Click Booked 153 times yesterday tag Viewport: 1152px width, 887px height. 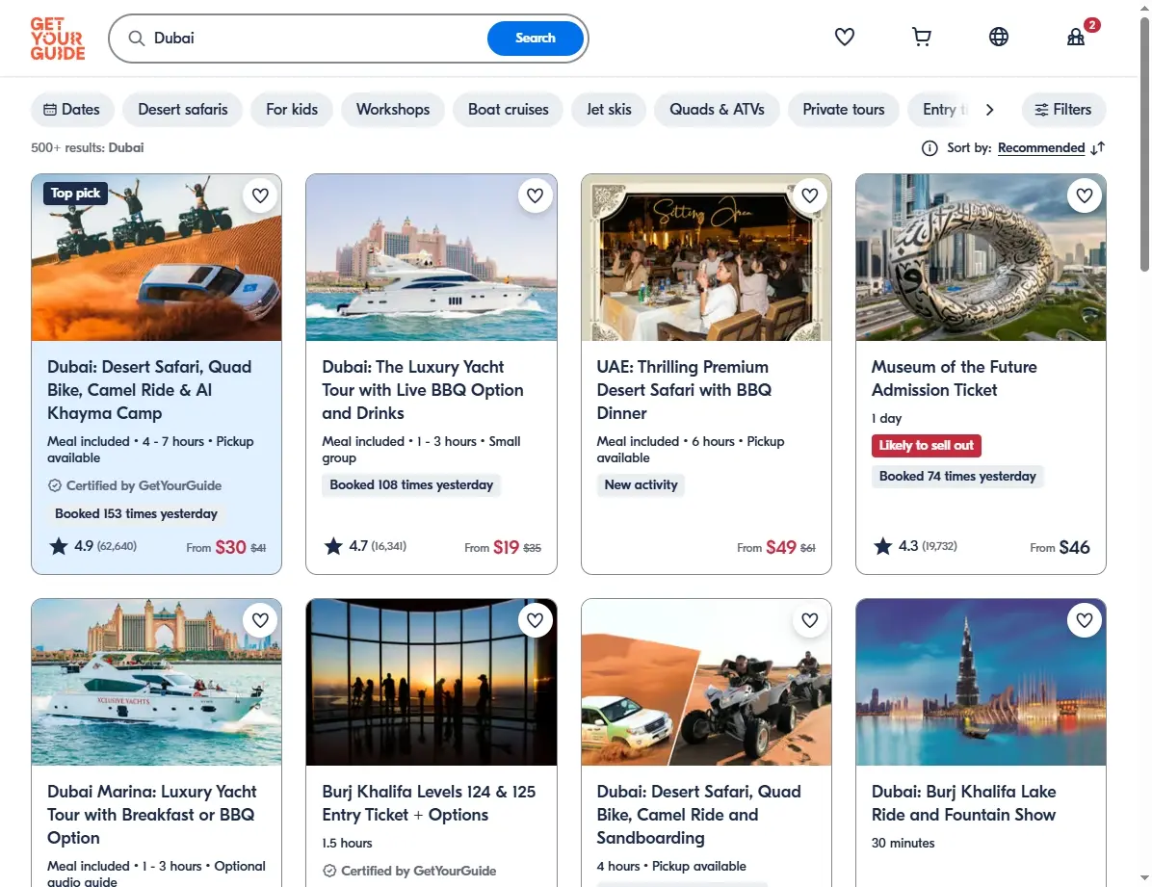[x=136, y=513]
